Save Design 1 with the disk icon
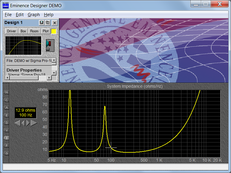231x173 pixels. [x=42, y=22]
